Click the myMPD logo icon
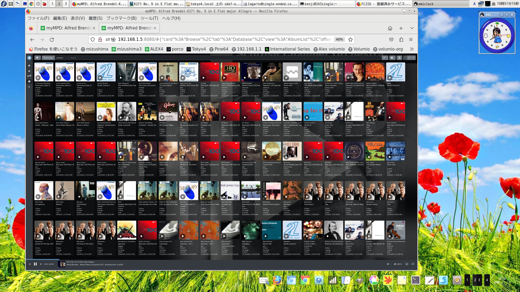This screenshot has height=292, width=520. [x=29, y=58]
